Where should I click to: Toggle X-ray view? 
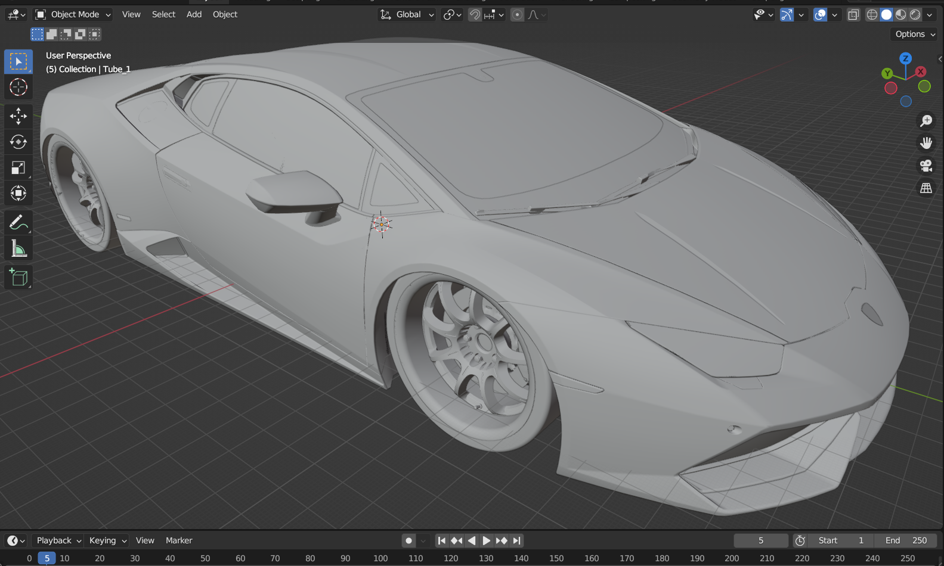(x=853, y=14)
